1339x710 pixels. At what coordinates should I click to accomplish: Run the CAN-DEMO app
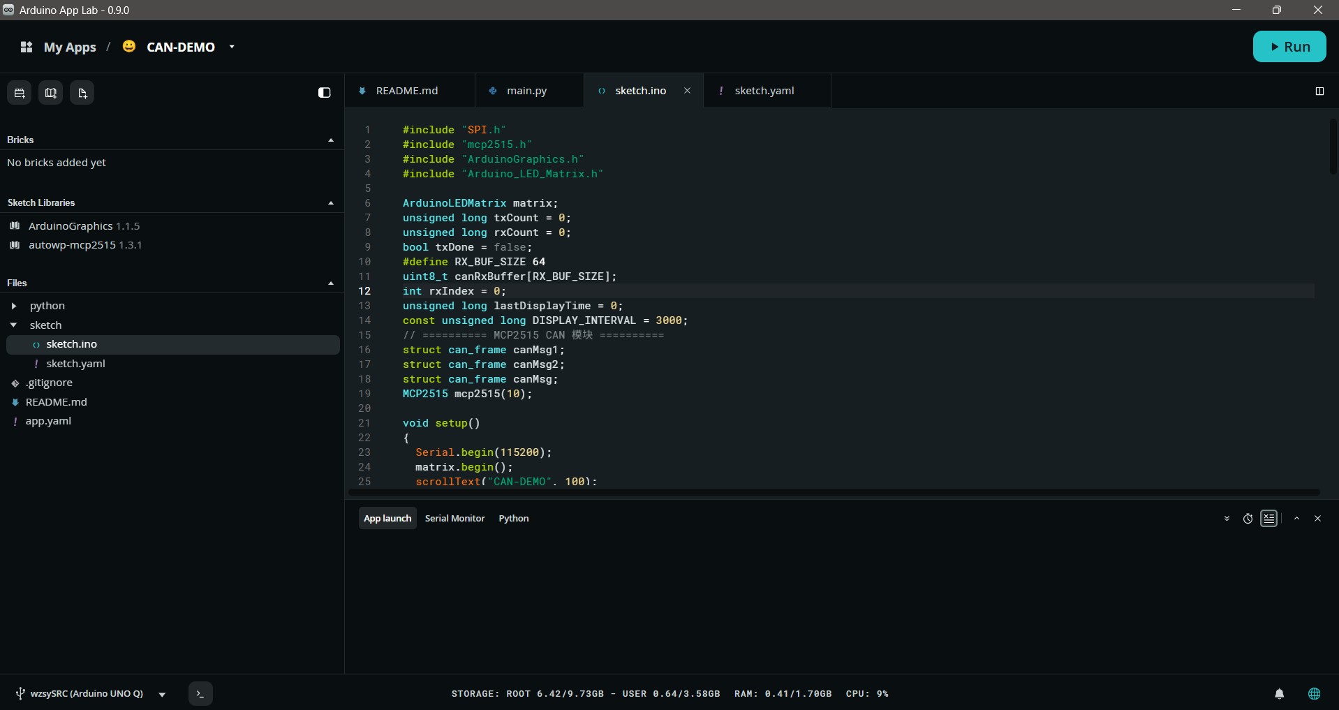pos(1289,47)
